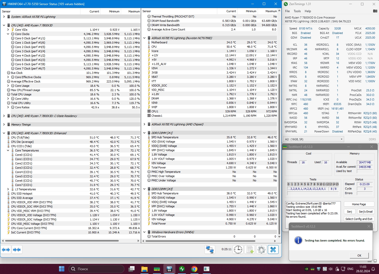Collapse the Core Clocks row

click(x=8, y=34)
